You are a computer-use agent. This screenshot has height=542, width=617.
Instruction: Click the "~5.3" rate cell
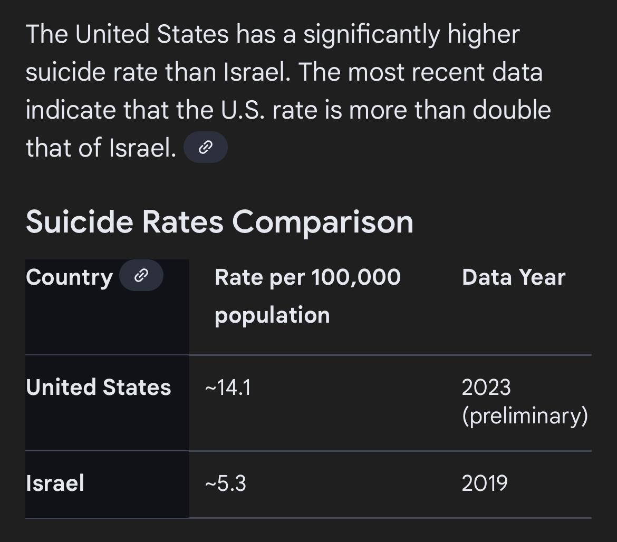click(x=225, y=483)
